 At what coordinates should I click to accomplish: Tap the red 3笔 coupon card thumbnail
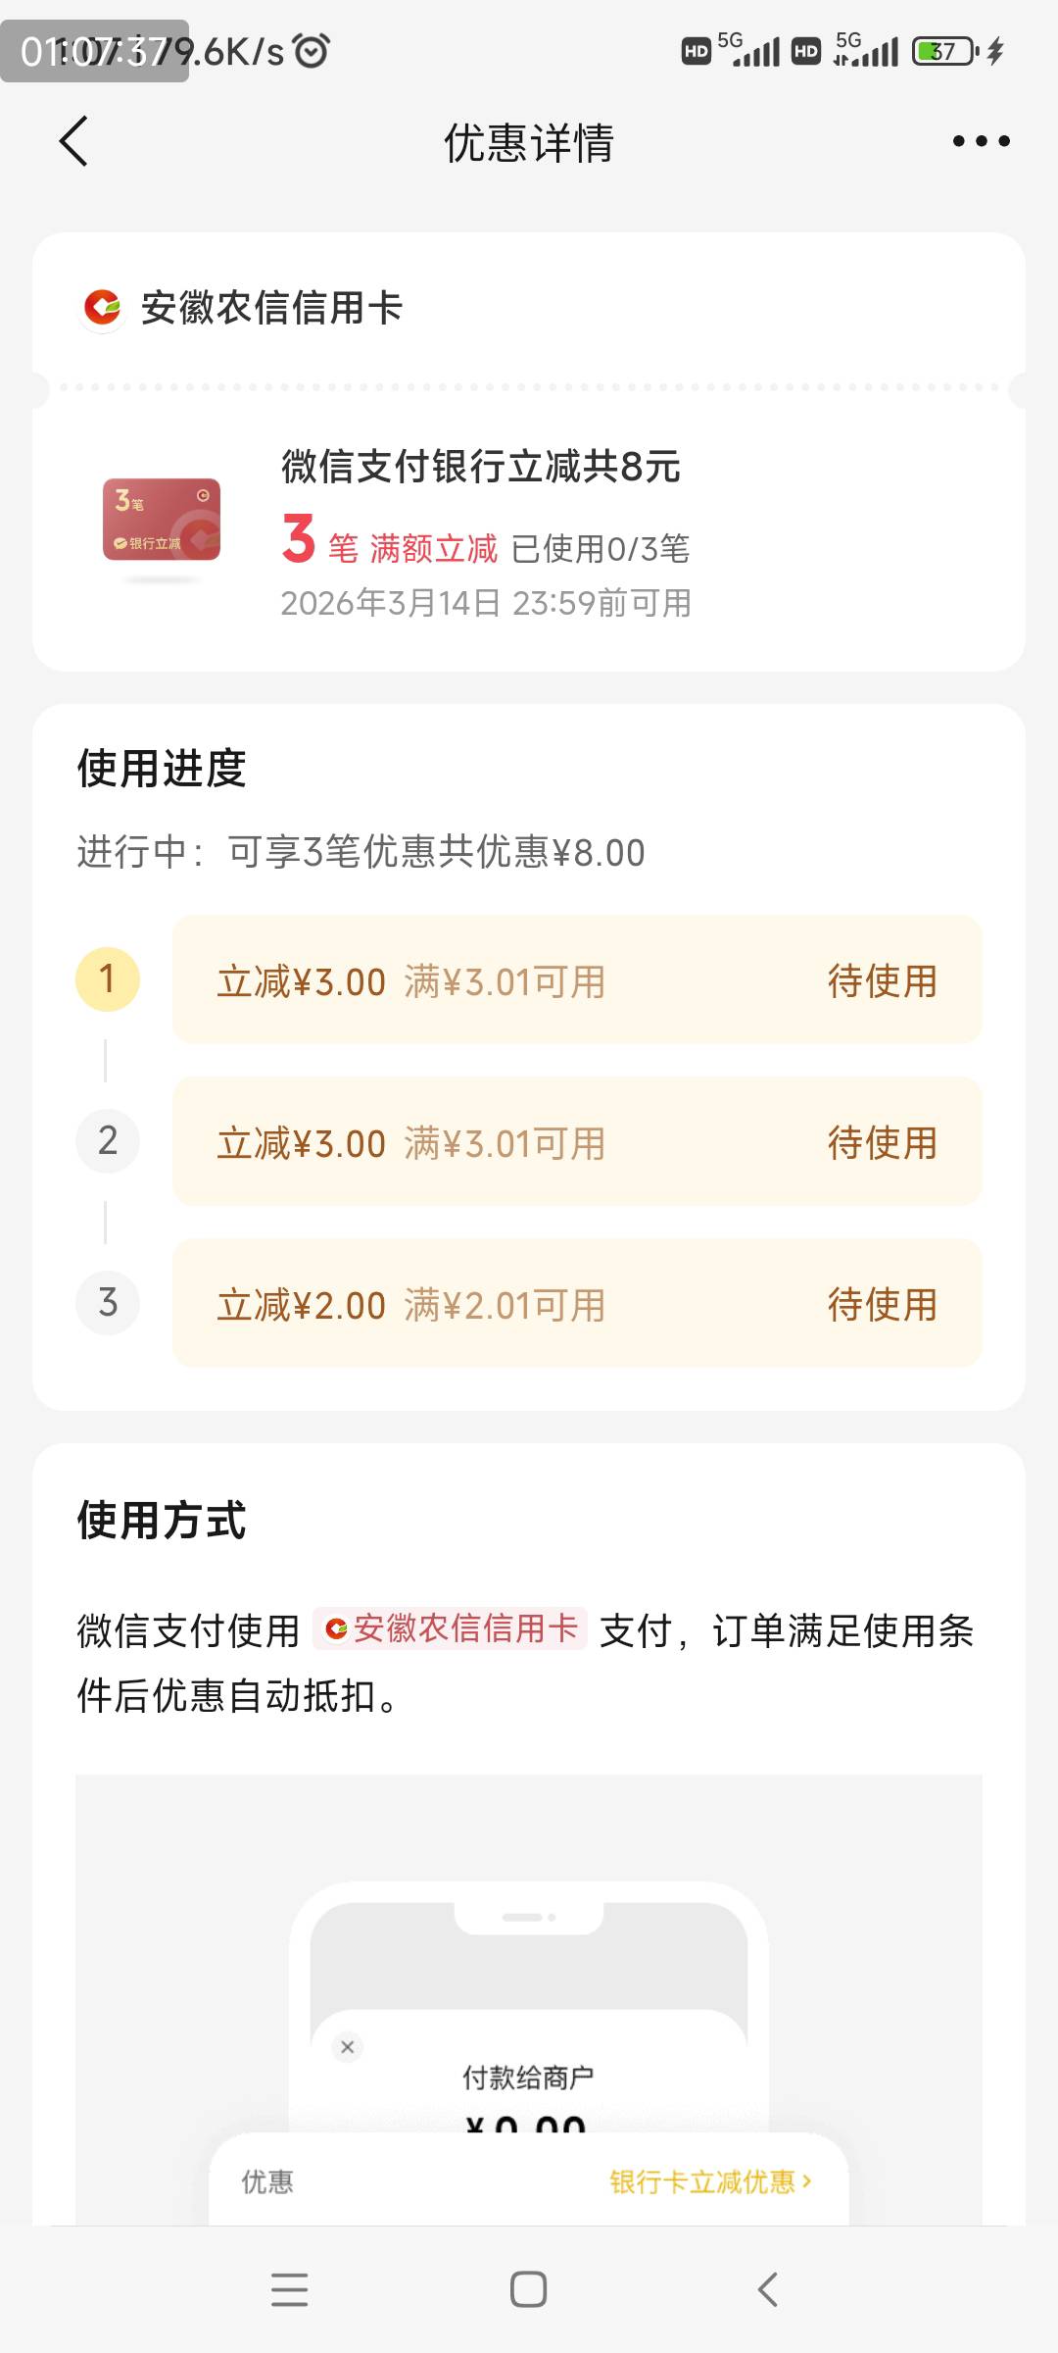pyautogui.click(x=162, y=520)
